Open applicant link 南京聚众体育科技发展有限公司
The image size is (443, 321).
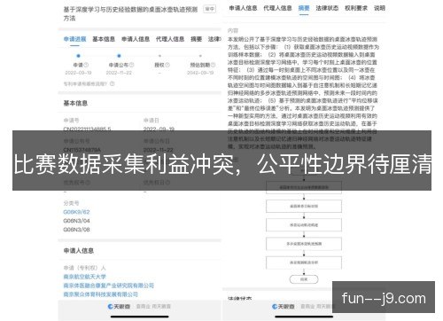101,294
